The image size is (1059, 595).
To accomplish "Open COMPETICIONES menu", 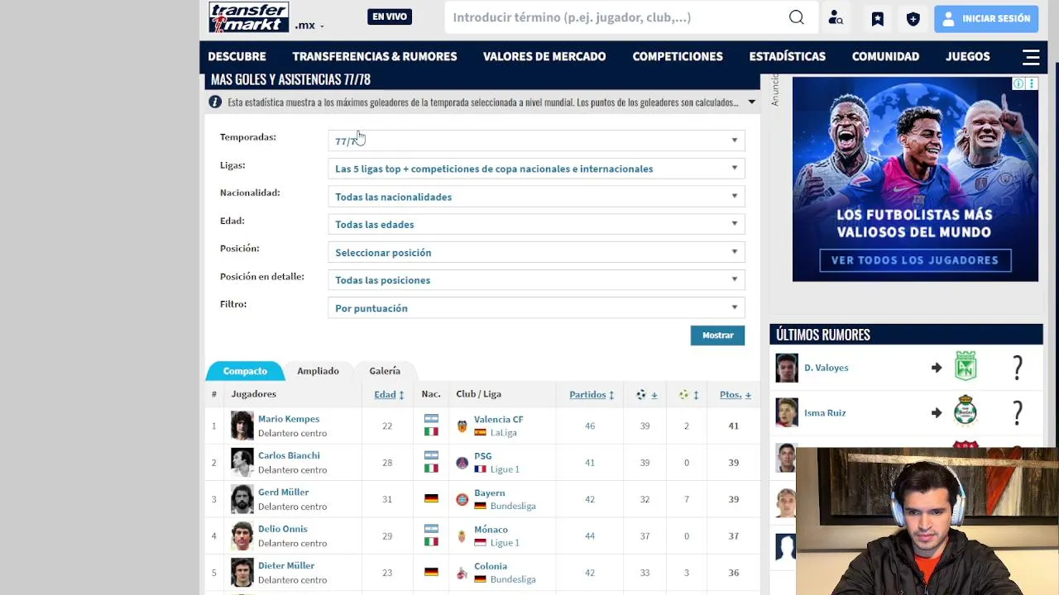I will pyautogui.click(x=678, y=56).
